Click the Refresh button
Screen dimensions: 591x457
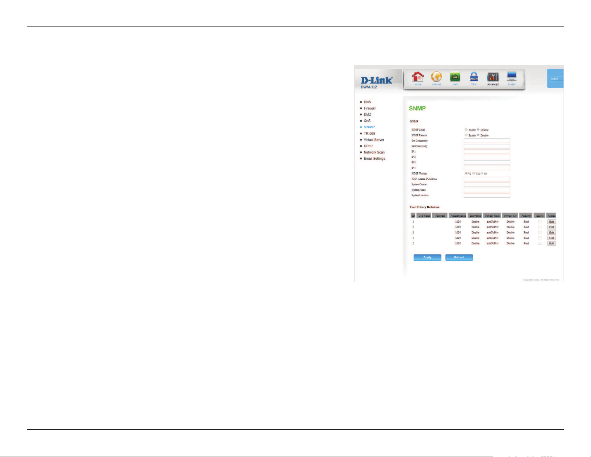click(x=459, y=257)
